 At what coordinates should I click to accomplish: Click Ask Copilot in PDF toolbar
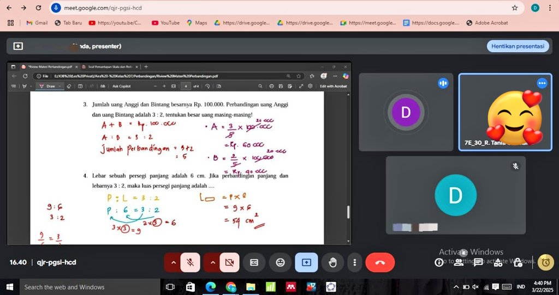(x=122, y=86)
